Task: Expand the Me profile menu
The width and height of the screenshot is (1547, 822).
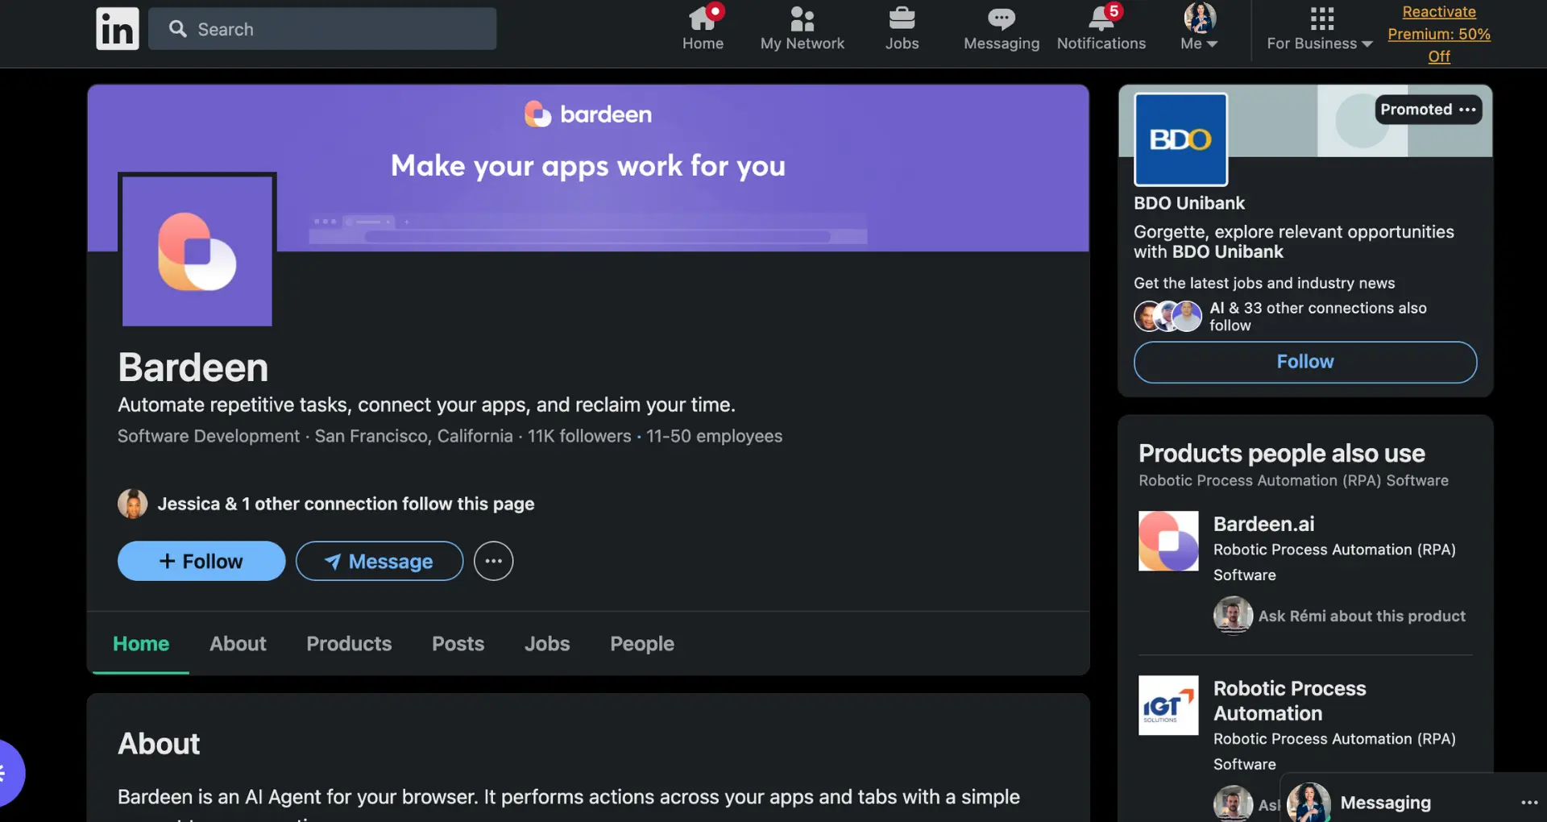Action: (x=1199, y=29)
